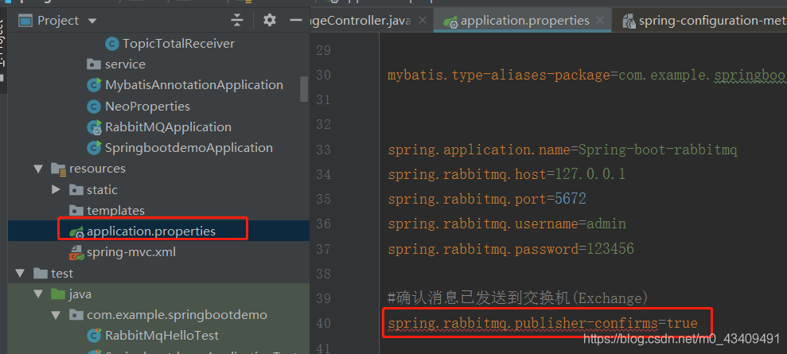The width and height of the screenshot is (787, 354).
Task: Collapse the java test folder
Action: (39, 294)
